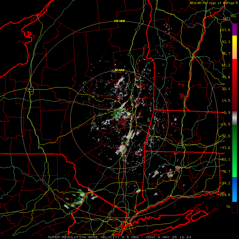The width and height of the screenshot is (239, 239).
Task: Click the [KT] units label
Action: pyautogui.click(x=227, y=18)
